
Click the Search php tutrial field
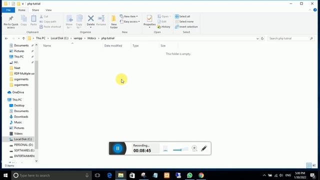(290, 38)
